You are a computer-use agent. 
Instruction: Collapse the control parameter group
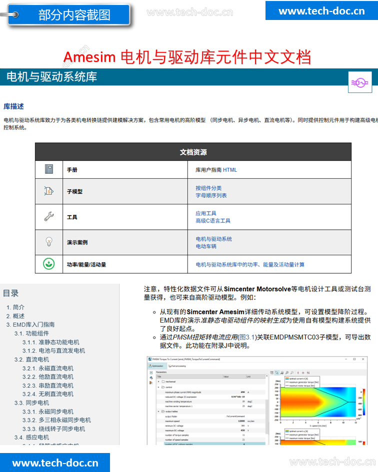click(x=158, y=387)
